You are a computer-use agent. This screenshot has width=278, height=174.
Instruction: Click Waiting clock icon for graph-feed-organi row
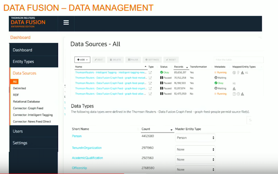click(x=216, y=88)
